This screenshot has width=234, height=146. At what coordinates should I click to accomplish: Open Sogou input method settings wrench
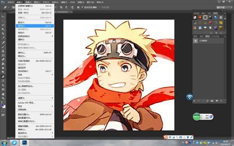(191, 137)
